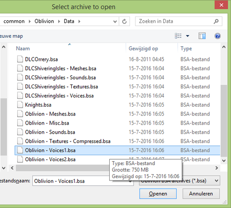Viewport: 231px width, 208px height.
Task: Select Oblivion - Meshes.bsa
Action: coord(50,114)
